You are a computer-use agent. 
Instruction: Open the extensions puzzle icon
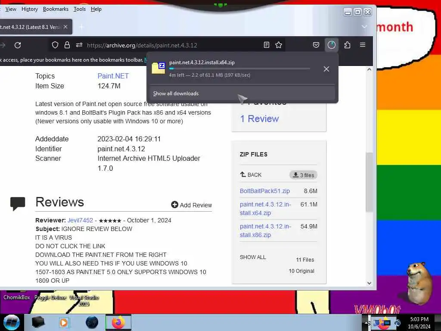(347, 45)
